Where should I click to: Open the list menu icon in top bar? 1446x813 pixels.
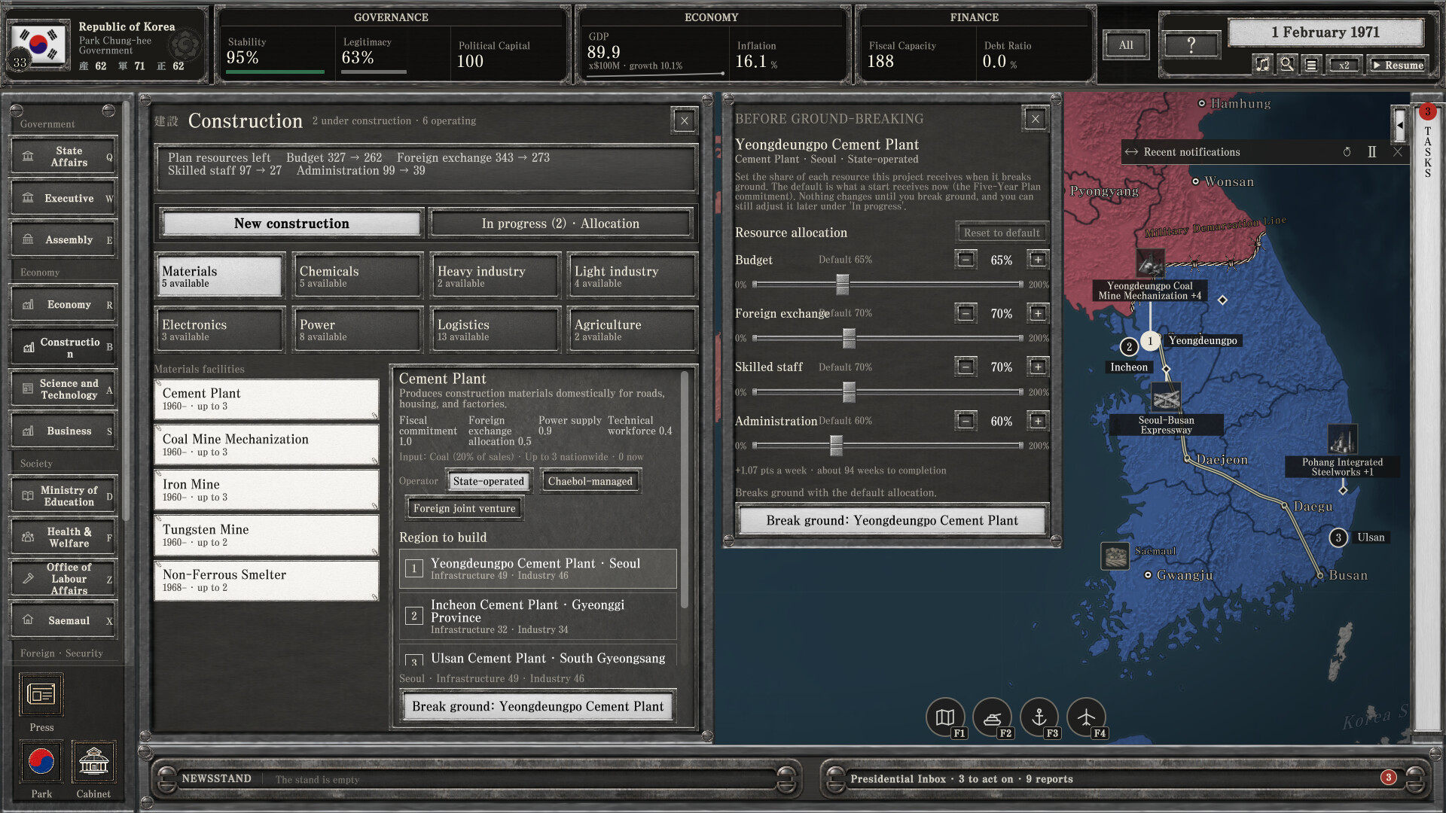(x=1311, y=65)
